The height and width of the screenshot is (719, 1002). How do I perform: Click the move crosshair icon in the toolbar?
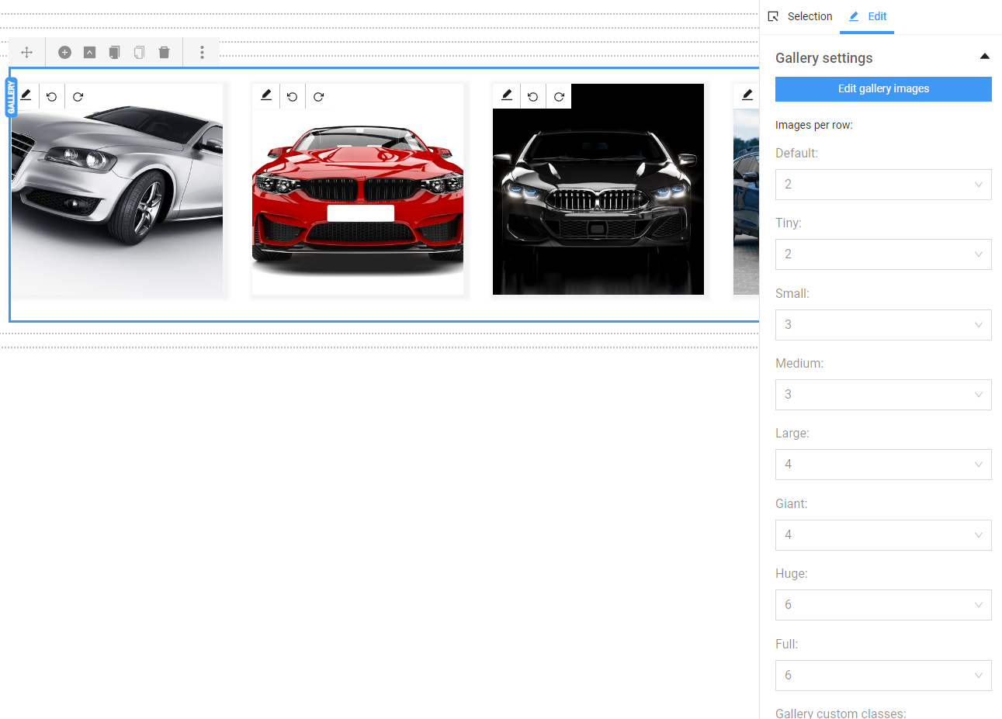click(26, 52)
